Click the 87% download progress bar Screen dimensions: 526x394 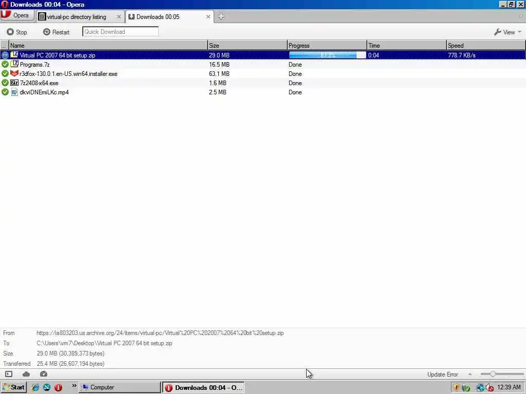click(x=327, y=55)
